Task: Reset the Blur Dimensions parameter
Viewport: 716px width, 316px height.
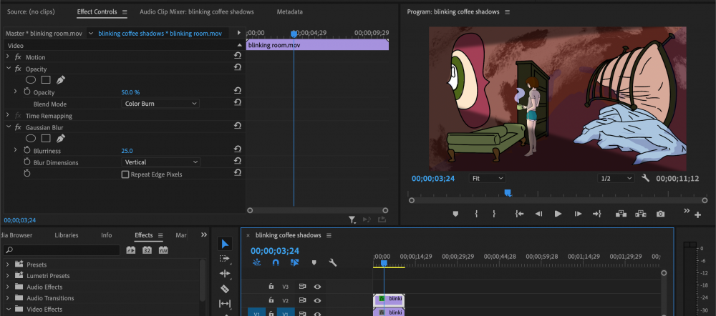Action: (238, 161)
